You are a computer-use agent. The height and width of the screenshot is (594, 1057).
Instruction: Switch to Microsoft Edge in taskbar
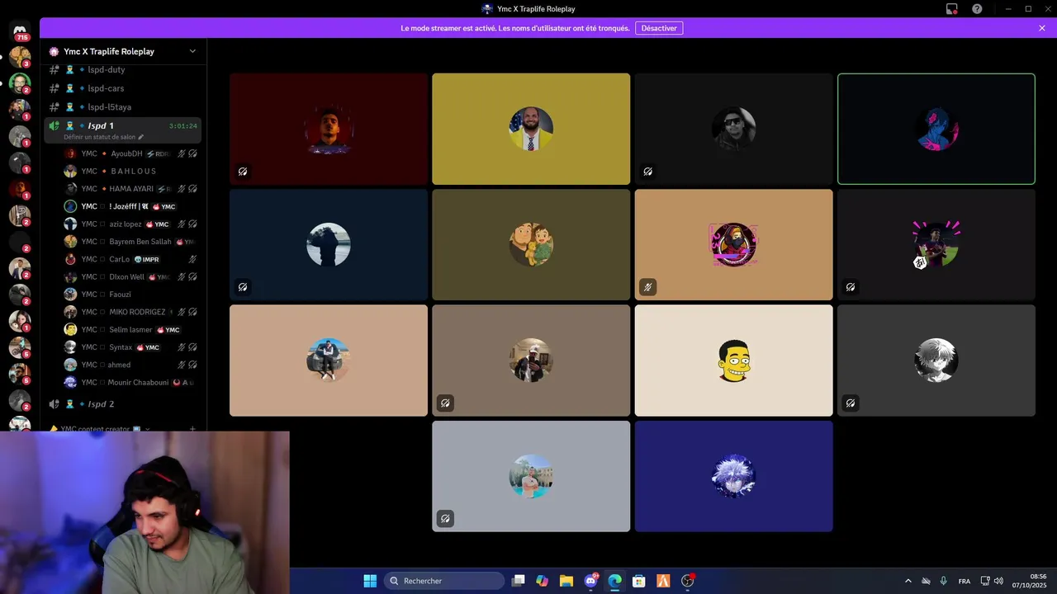[614, 581]
